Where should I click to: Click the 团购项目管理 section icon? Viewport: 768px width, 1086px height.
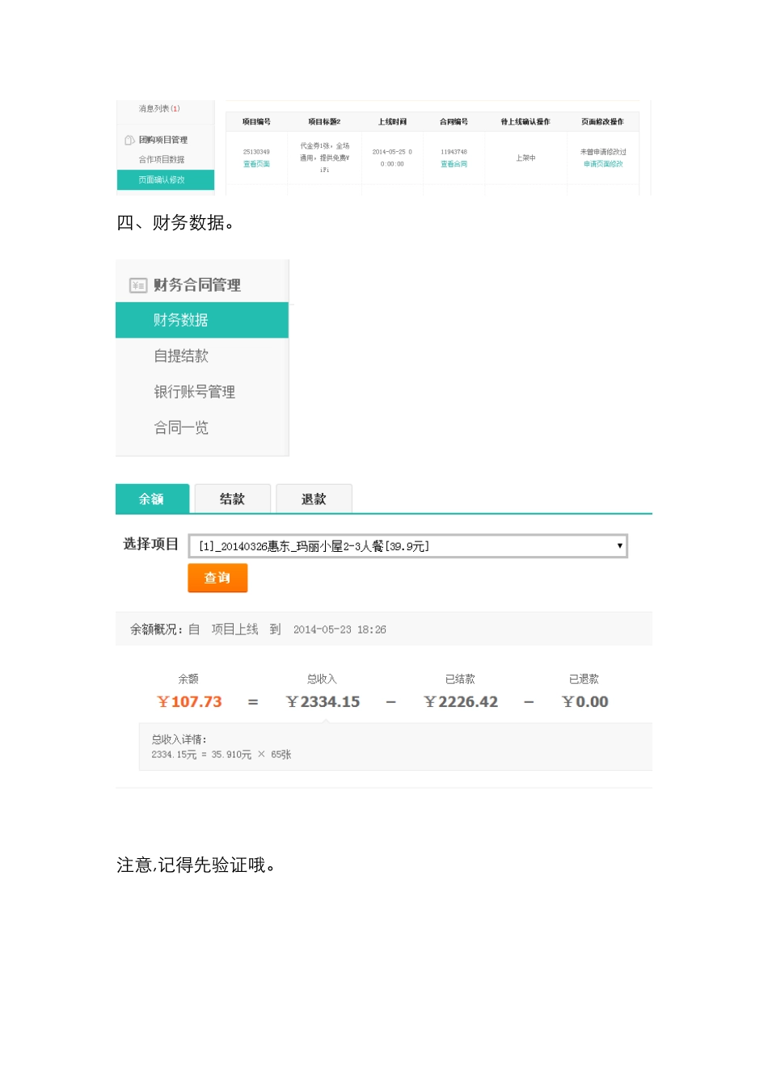129,140
